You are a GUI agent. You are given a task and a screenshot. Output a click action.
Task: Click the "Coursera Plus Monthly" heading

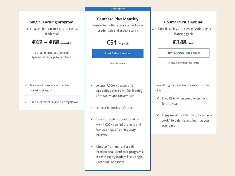(117, 19)
